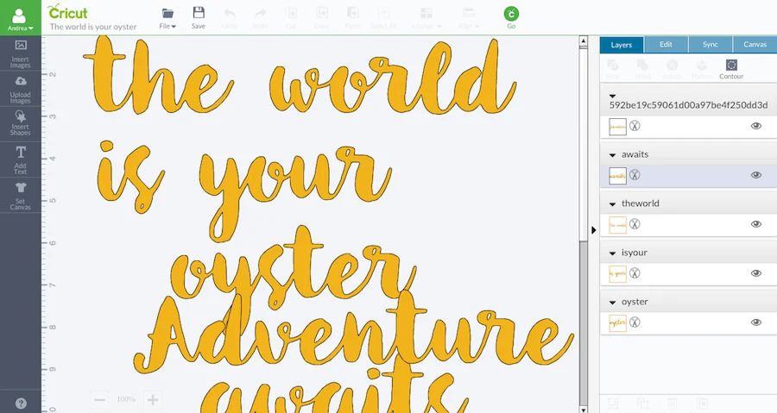
Task: Hide the 592be19c layer with its eye
Action: (756, 126)
